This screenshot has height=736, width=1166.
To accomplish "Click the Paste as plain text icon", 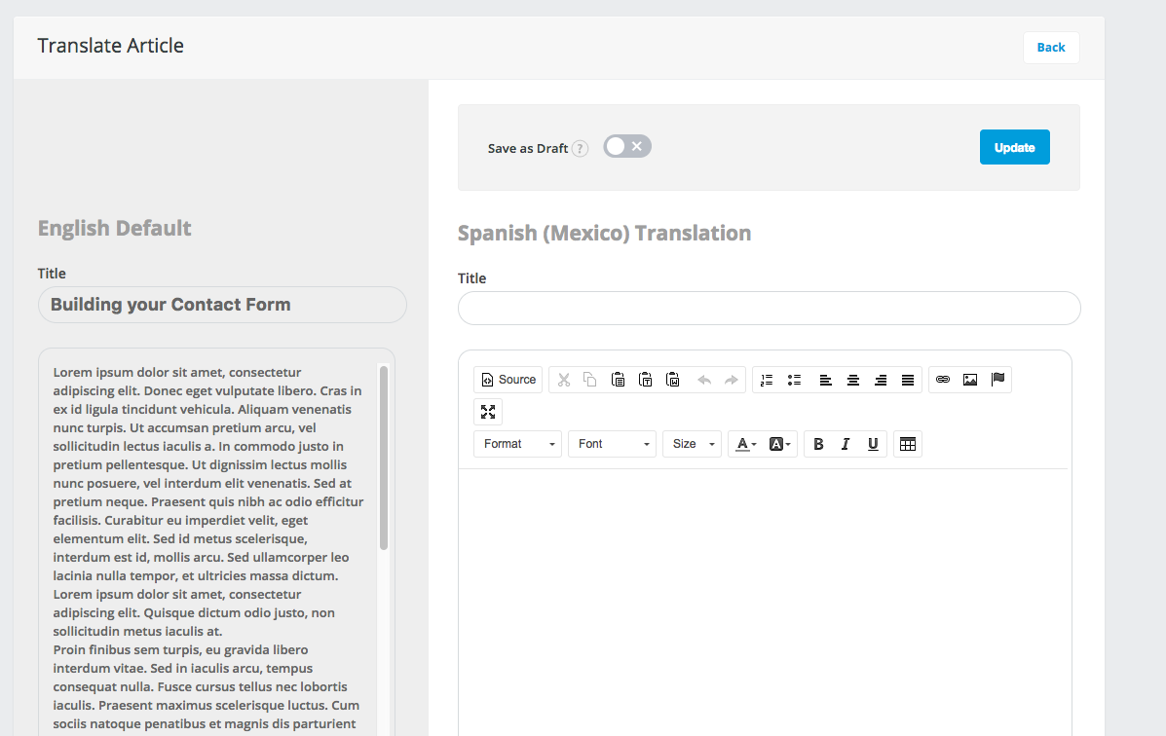I will (x=646, y=380).
